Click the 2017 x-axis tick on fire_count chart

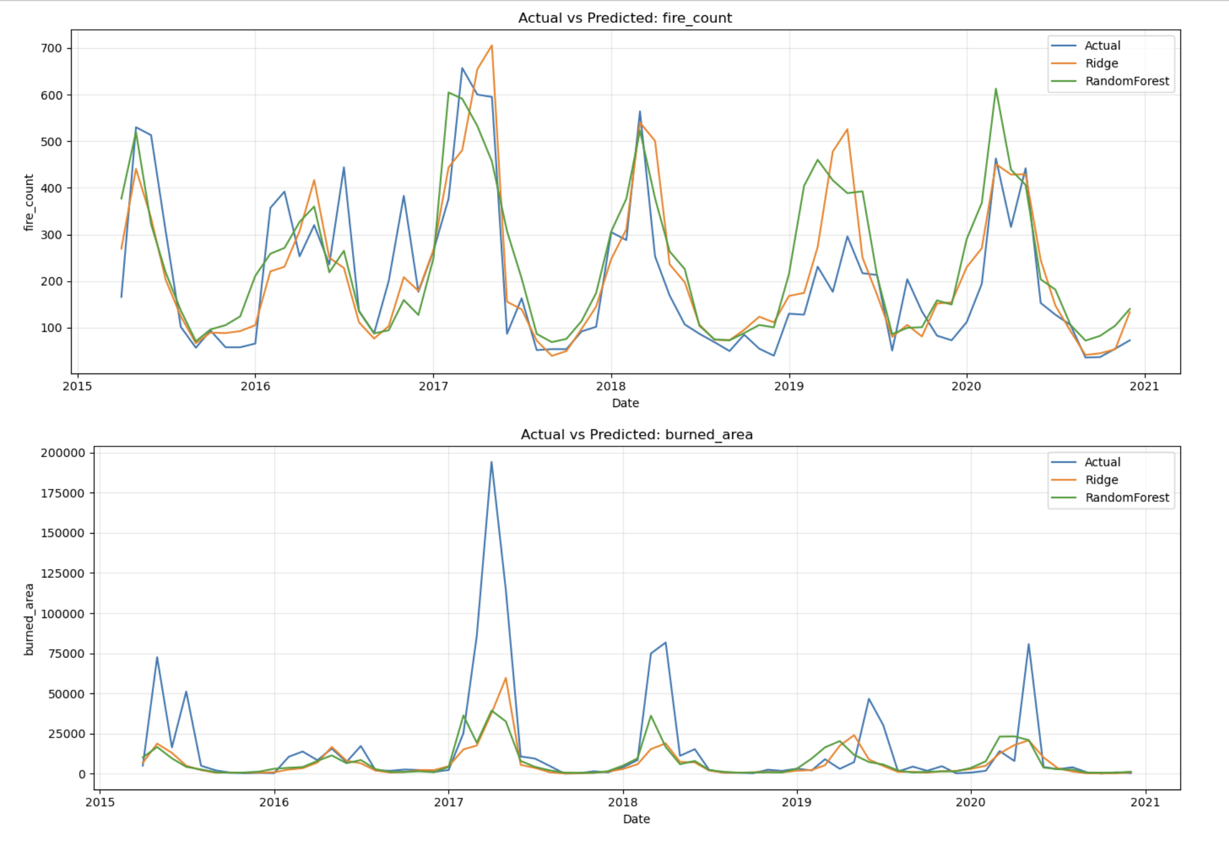[x=433, y=386]
